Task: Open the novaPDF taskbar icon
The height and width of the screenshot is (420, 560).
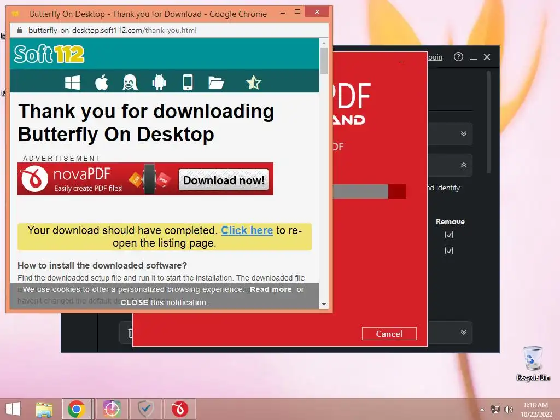Action: (x=179, y=409)
